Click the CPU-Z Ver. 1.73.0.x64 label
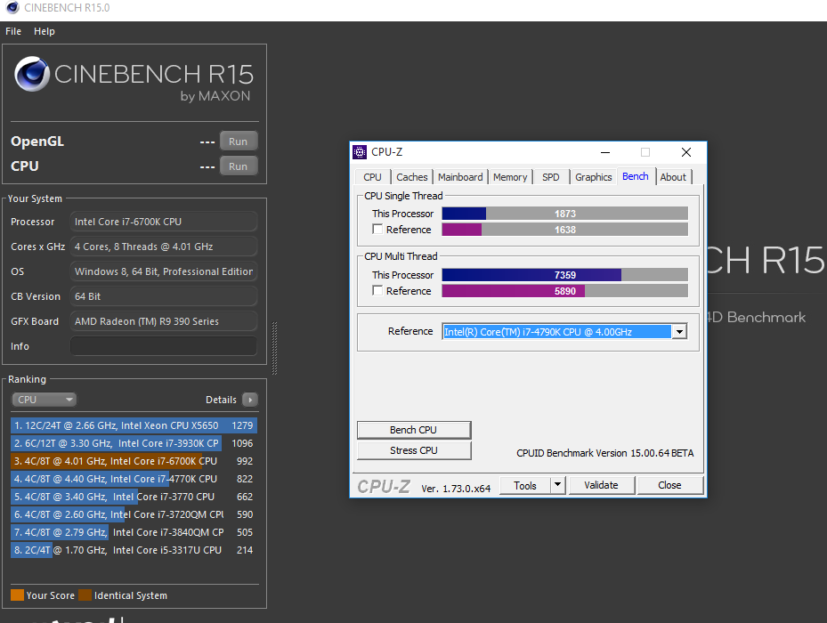The image size is (827, 623). (456, 489)
